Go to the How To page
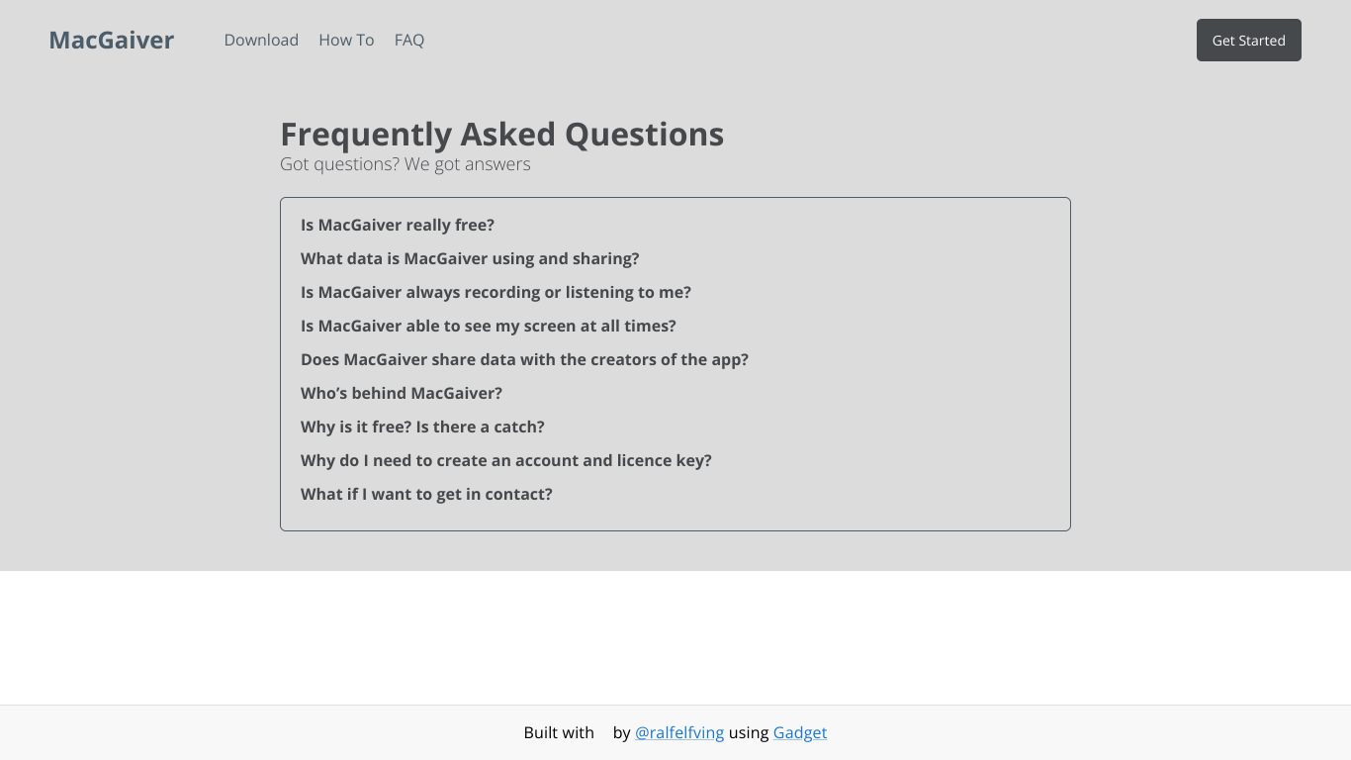The height and width of the screenshot is (760, 1351). [x=346, y=40]
